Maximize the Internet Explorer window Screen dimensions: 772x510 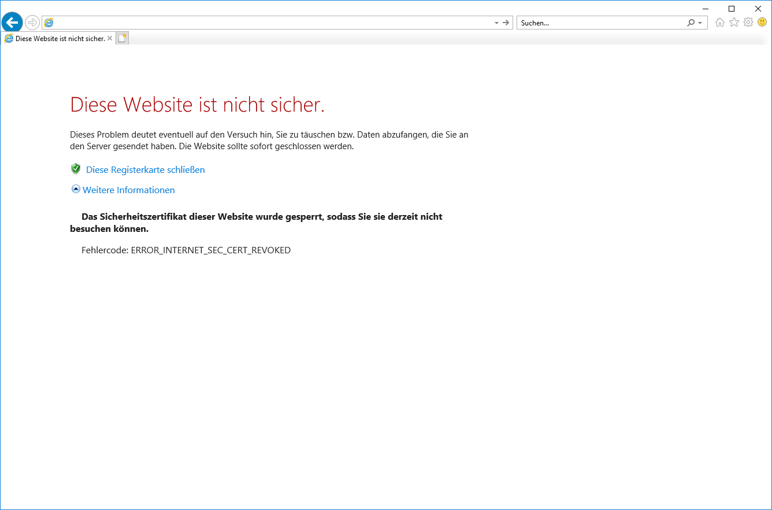coord(732,8)
